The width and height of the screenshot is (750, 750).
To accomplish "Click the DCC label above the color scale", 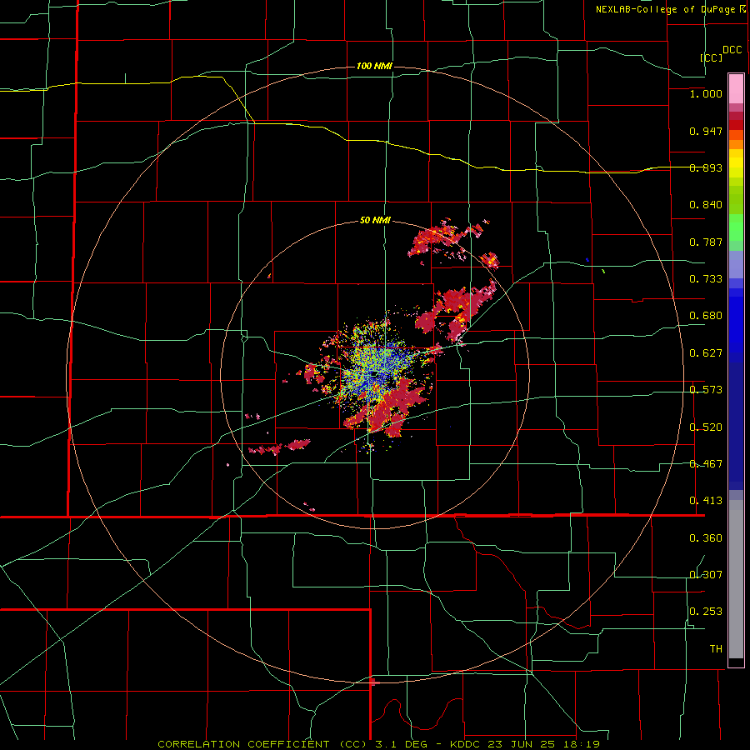I will (732, 50).
